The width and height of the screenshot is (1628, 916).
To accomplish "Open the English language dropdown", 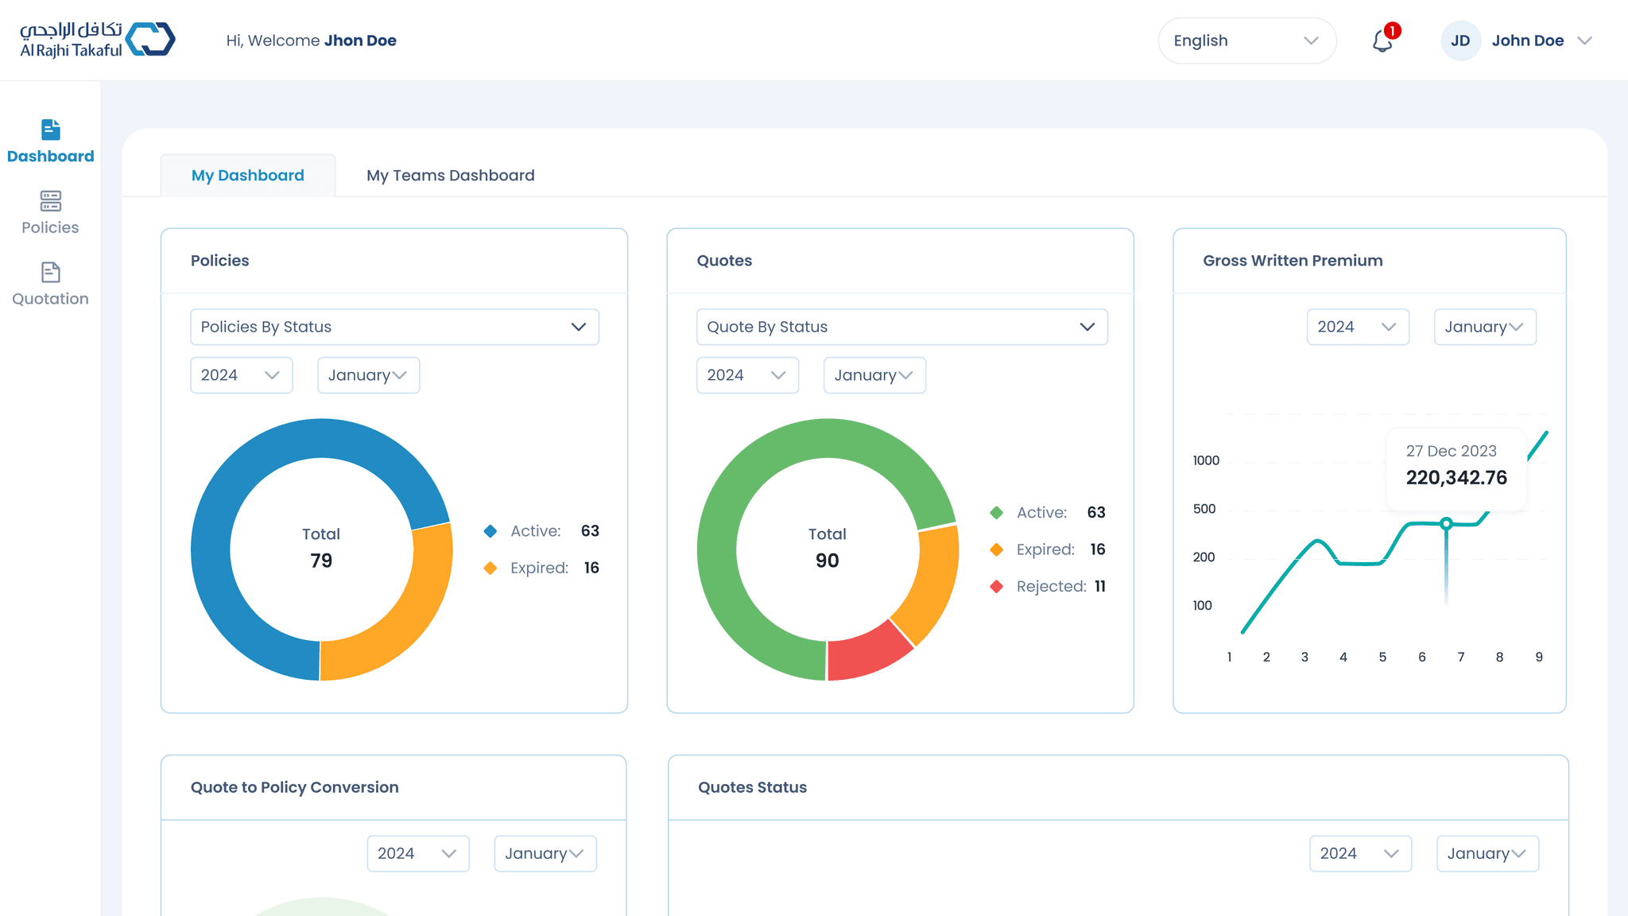I will pyautogui.click(x=1246, y=41).
